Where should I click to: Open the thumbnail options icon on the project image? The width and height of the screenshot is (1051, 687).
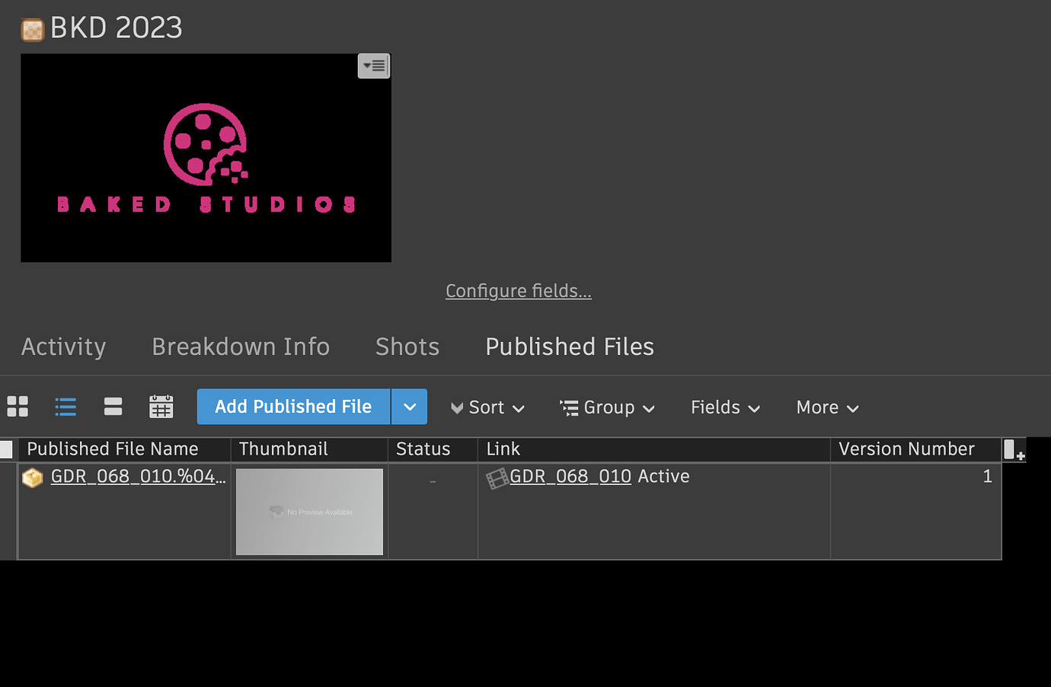point(373,66)
